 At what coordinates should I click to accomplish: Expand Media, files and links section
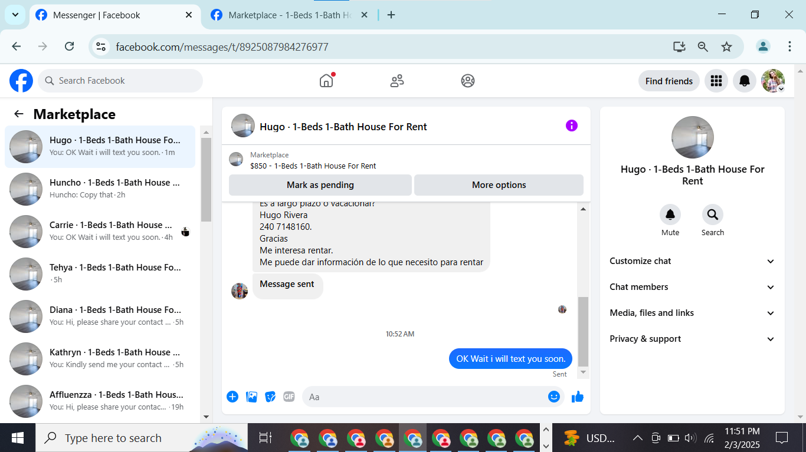[692, 313]
